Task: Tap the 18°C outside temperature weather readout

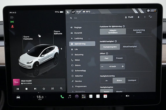Action: [87, 12]
